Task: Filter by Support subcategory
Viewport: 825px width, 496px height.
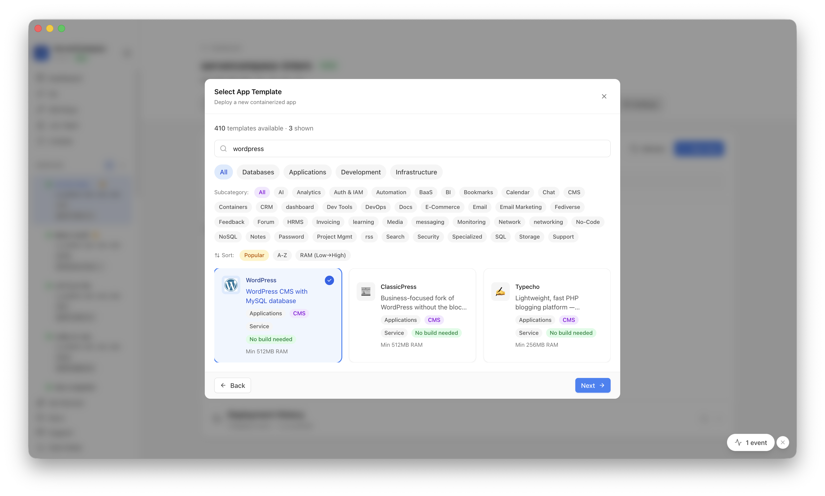Action: coord(563,237)
